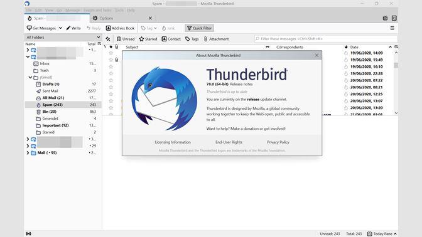Open the Release notes link
This screenshot has height=237, width=422.
(x=241, y=84)
